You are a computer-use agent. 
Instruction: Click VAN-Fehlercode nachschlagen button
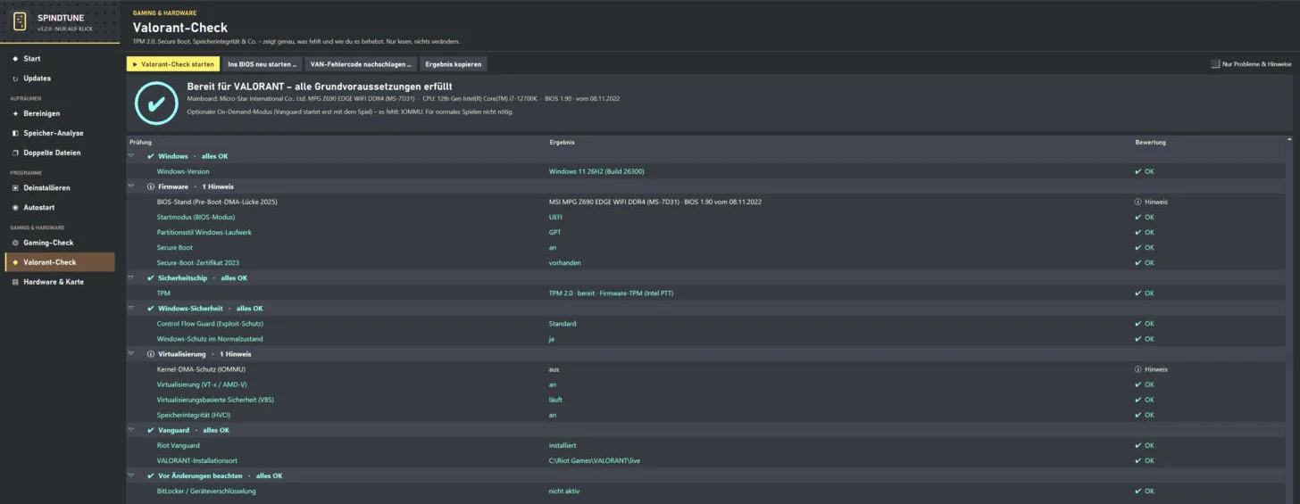361,64
